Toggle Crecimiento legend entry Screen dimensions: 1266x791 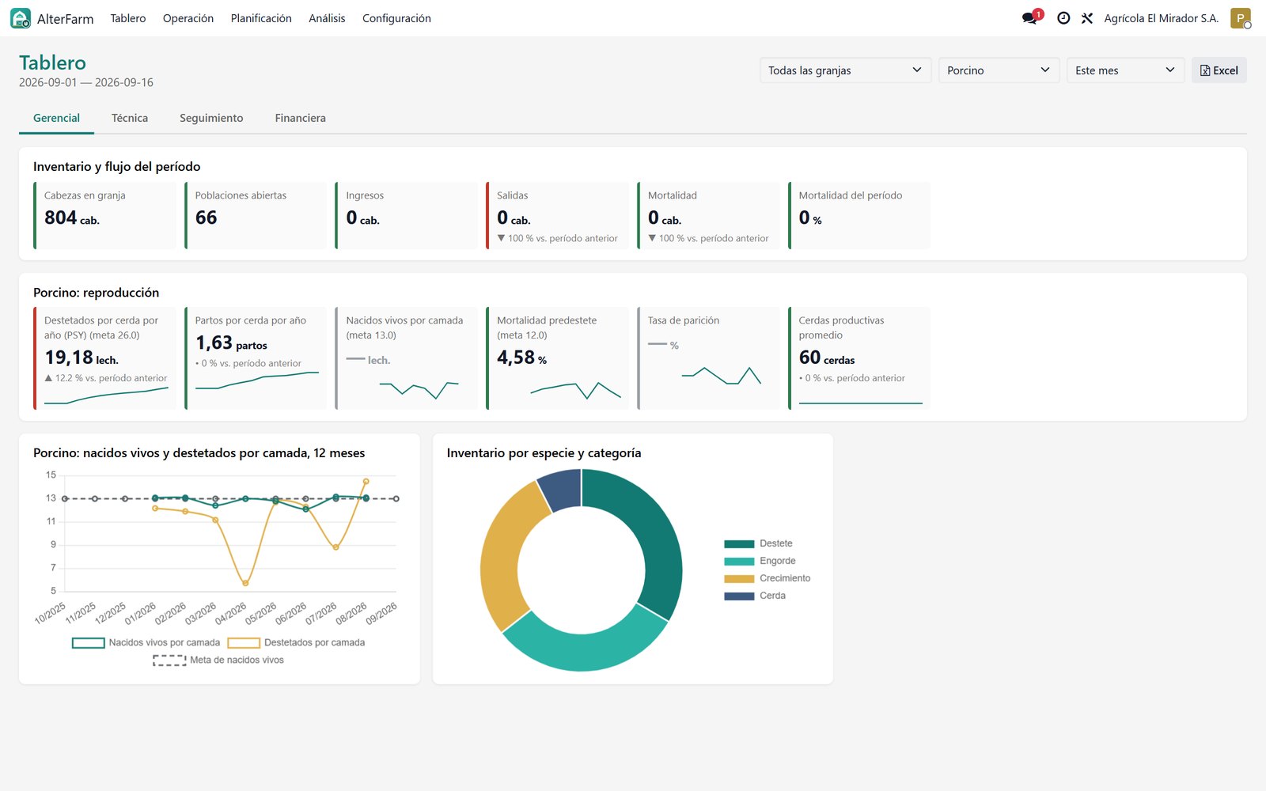pos(767,578)
